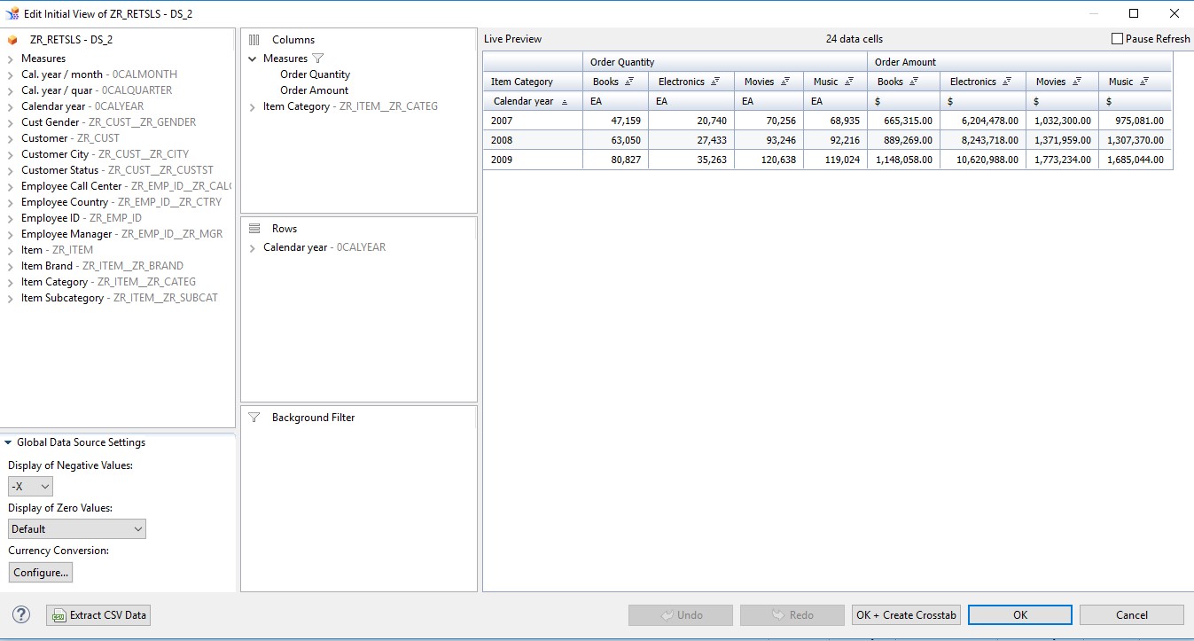The width and height of the screenshot is (1194, 641).
Task: Click the Measures filter funnel icon
Action: click(318, 59)
